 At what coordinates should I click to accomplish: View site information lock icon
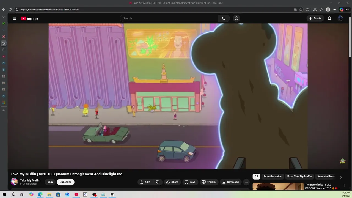17,9
